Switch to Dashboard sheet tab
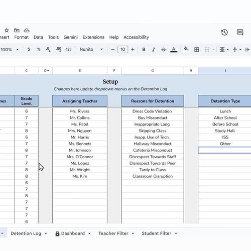The width and height of the screenshot is (251, 251). [x=73, y=233]
